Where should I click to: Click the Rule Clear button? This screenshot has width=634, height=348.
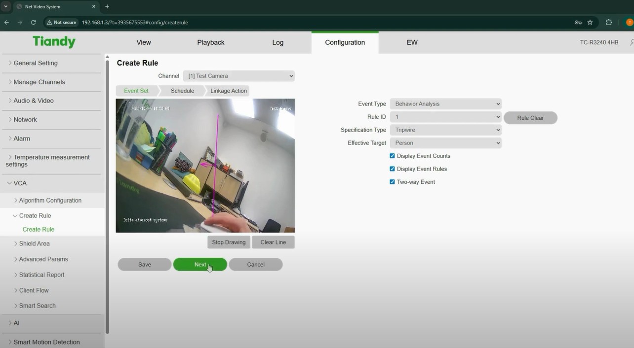(530, 117)
